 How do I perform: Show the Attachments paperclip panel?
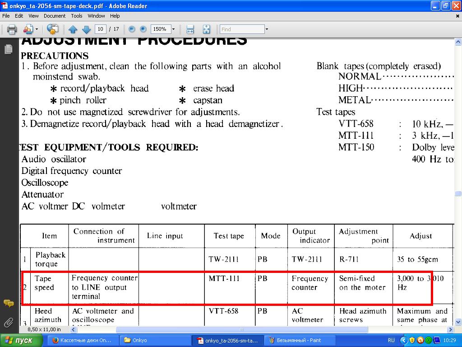coord(8,322)
